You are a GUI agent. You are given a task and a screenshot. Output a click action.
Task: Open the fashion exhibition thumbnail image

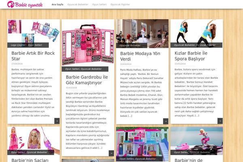142,34
